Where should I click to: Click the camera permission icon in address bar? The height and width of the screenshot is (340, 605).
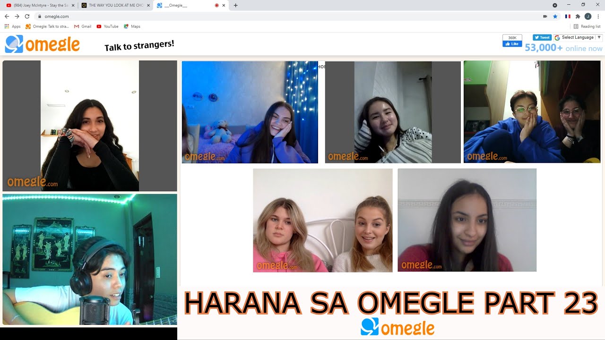(x=545, y=16)
